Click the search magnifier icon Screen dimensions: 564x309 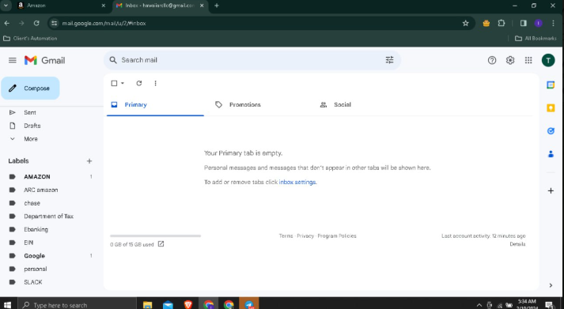(x=113, y=60)
